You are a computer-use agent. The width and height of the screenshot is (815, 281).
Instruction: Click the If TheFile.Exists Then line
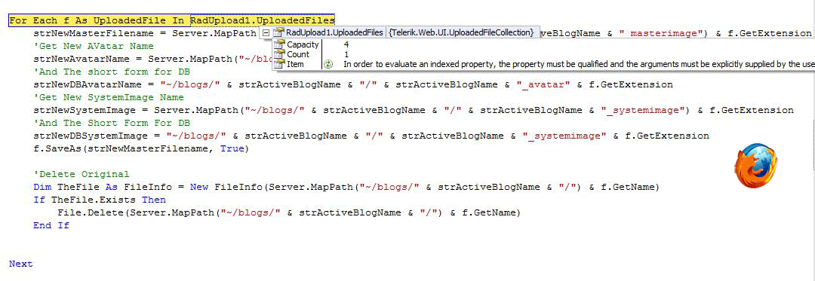(100, 200)
